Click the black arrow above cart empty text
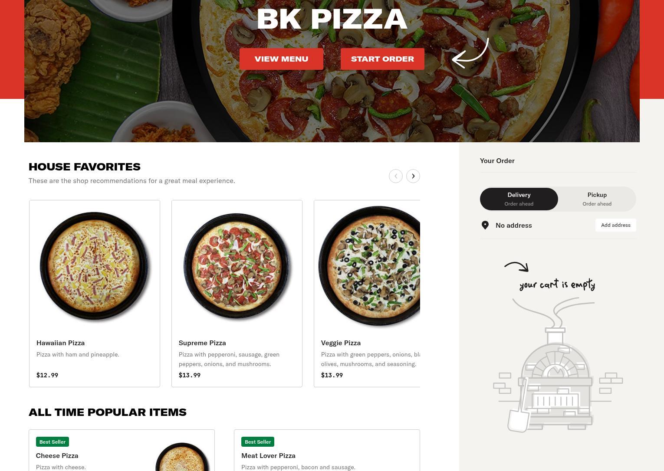This screenshot has width=664, height=471. [516, 267]
